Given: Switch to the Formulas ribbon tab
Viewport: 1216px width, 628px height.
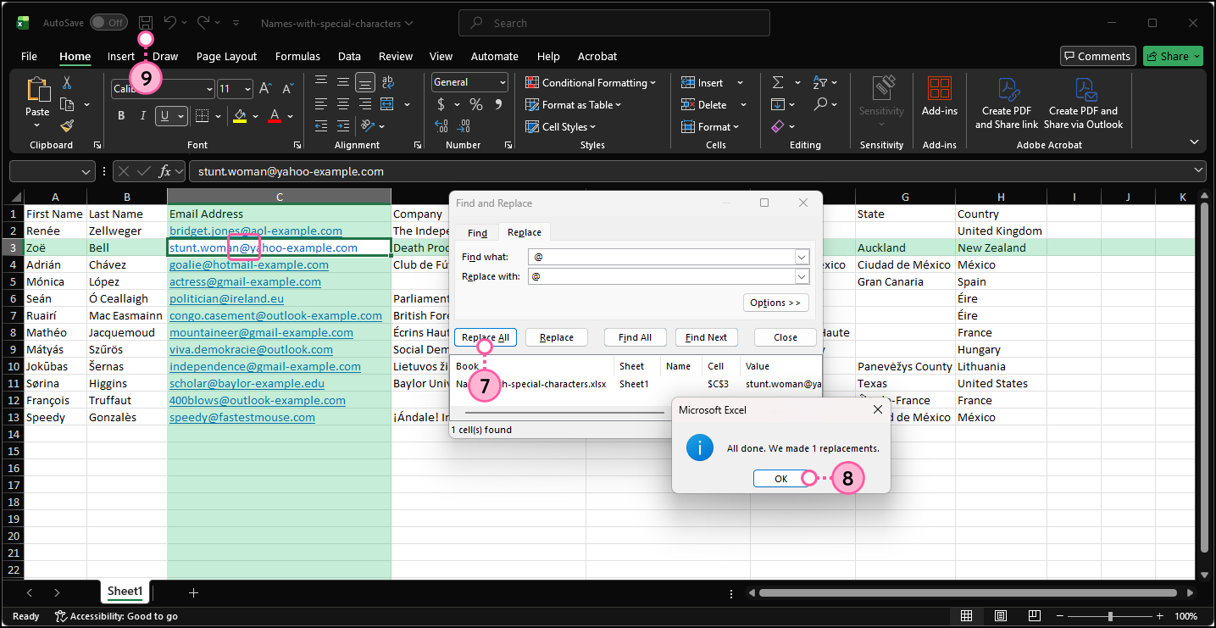Looking at the screenshot, I should click(297, 56).
